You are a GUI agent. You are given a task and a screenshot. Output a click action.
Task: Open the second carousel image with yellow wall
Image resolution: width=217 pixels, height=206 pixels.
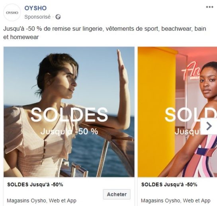click(177, 112)
